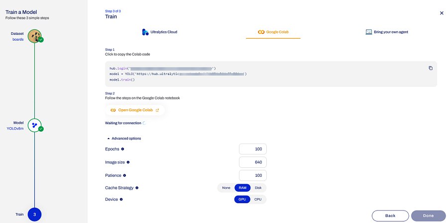Image resolution: width=448 pixels, height=223 pixels.
Task: Click the info icon beside Image size
Action: 128,162
